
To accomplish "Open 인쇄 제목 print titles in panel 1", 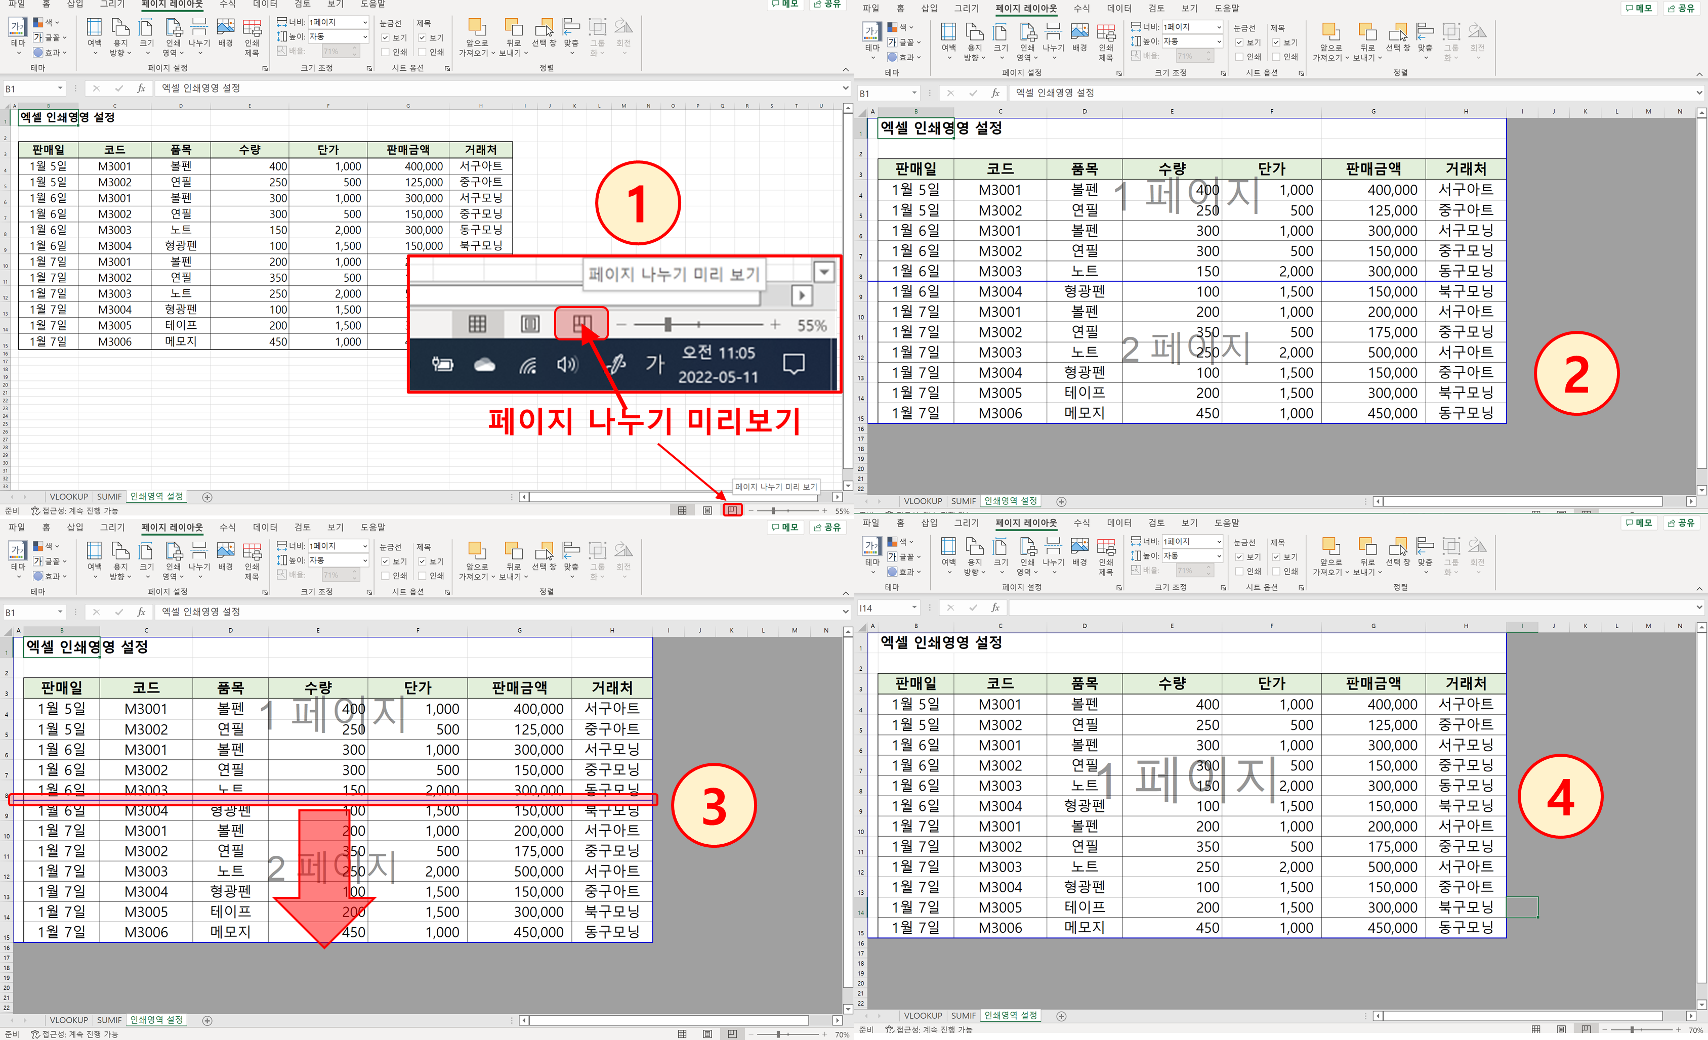I will click(x=252, y=36).
